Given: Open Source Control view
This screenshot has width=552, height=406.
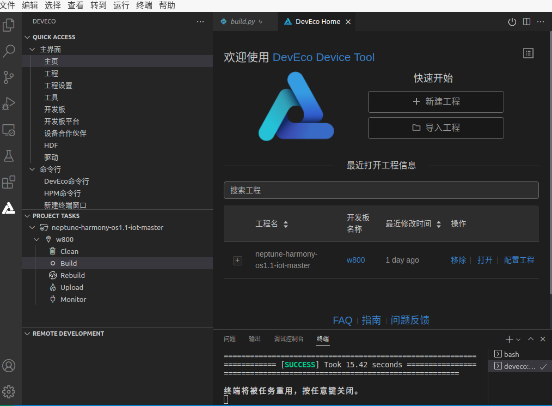Looking at the screenshot, I should coord(9,77).
